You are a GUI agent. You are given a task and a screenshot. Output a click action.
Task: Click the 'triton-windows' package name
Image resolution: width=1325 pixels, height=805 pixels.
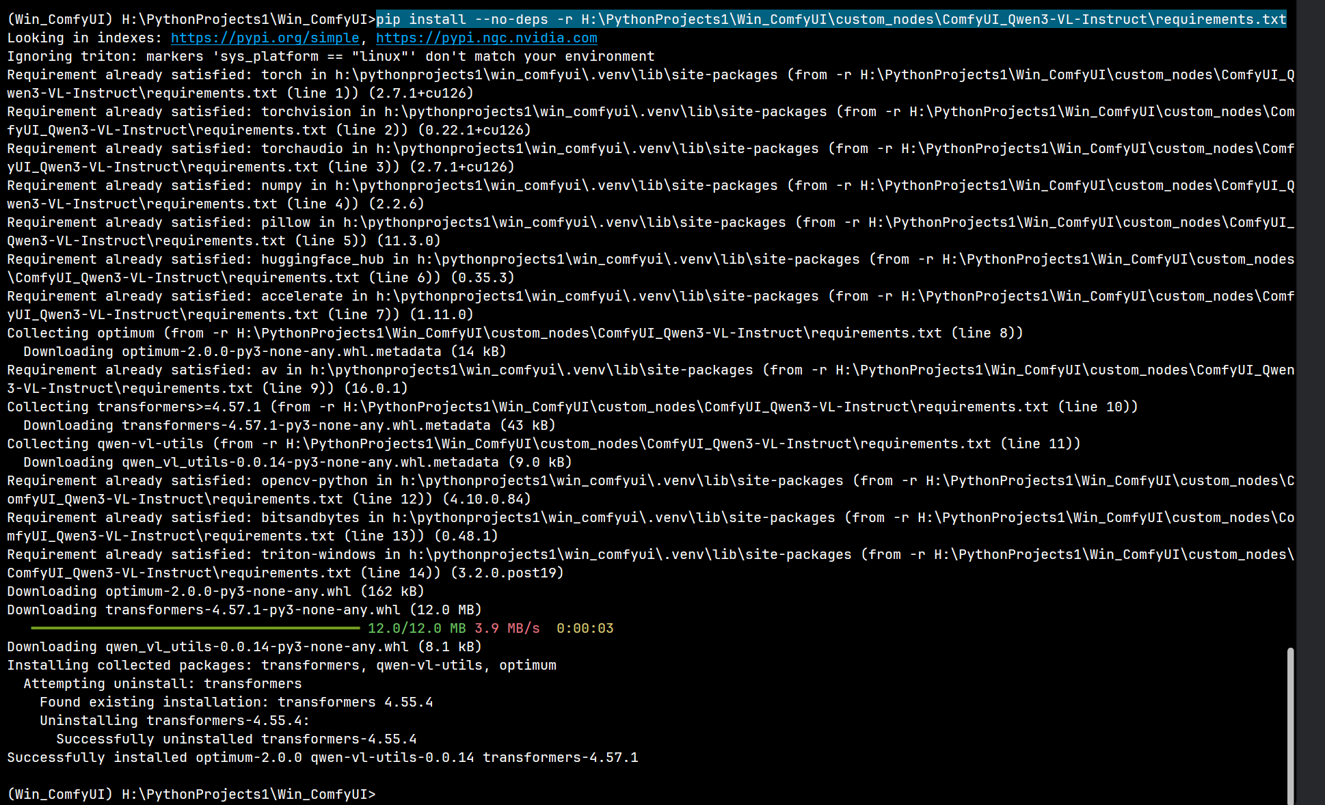[x=319, y=555]
